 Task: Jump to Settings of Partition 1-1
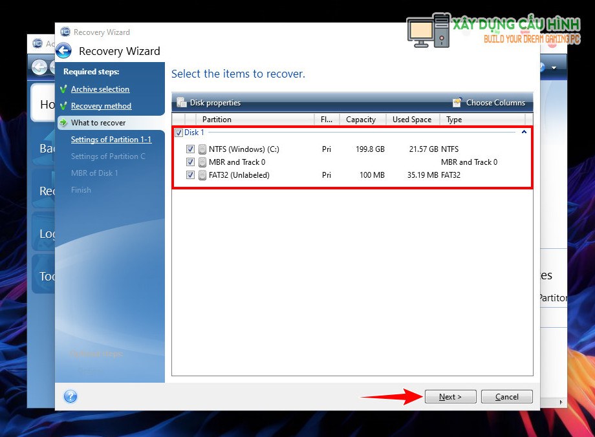coord(111,140)
